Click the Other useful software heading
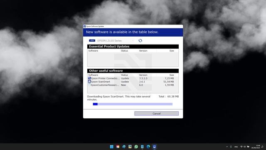Screen dimensions: 266x150 pos(106,71)
